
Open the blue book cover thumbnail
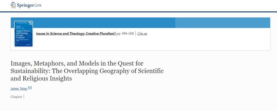click(x=23, y=34)
